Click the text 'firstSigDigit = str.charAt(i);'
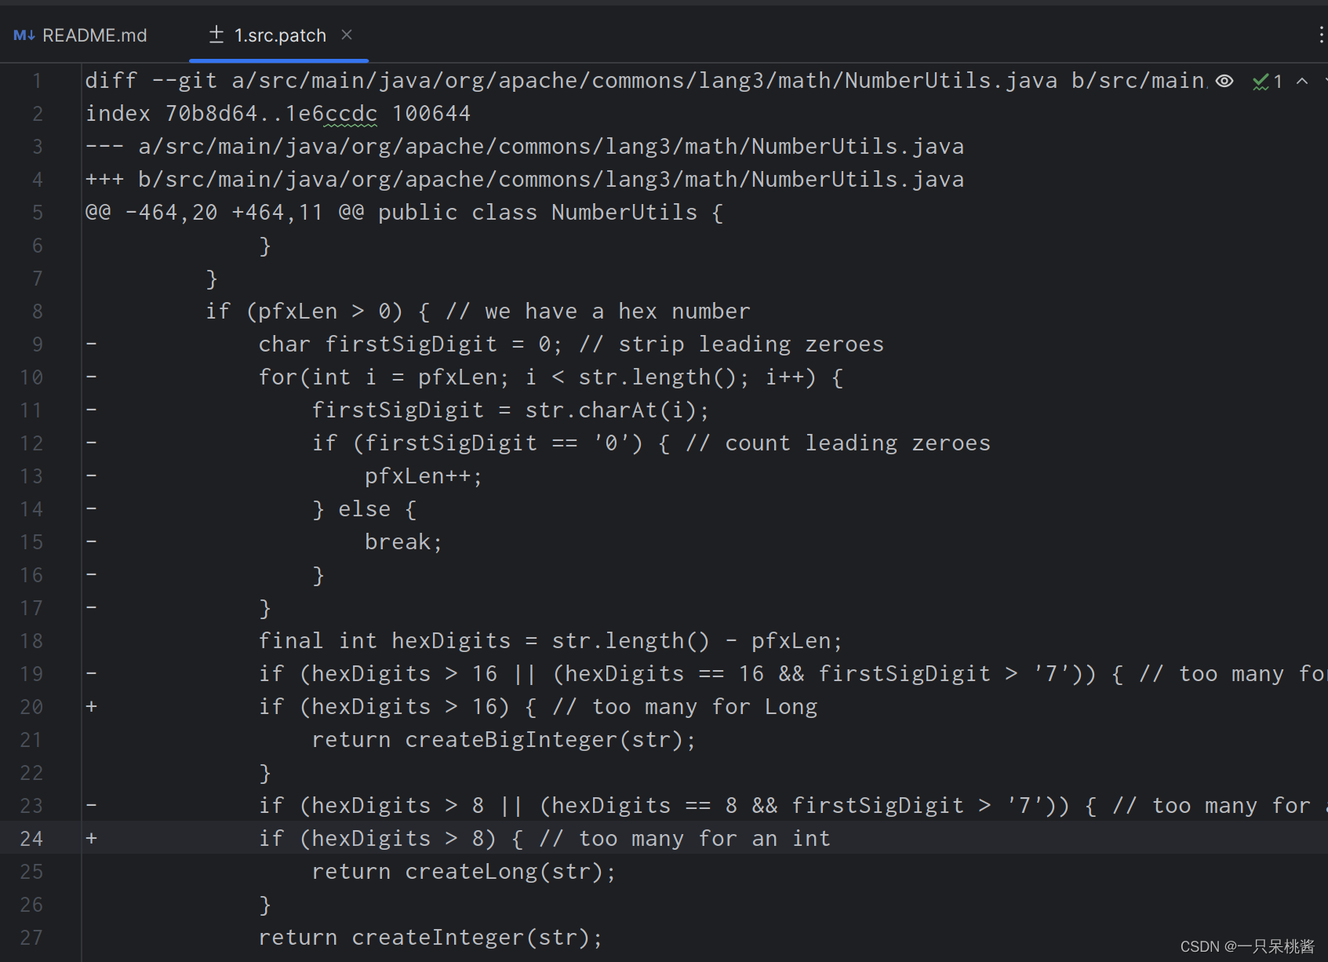This screenshot has width=1328, height=962. tap(511, 410)
